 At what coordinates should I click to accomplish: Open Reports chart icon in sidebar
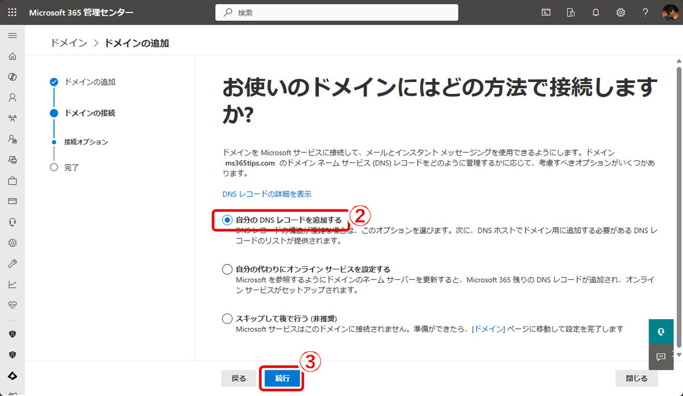click(13, 284)
